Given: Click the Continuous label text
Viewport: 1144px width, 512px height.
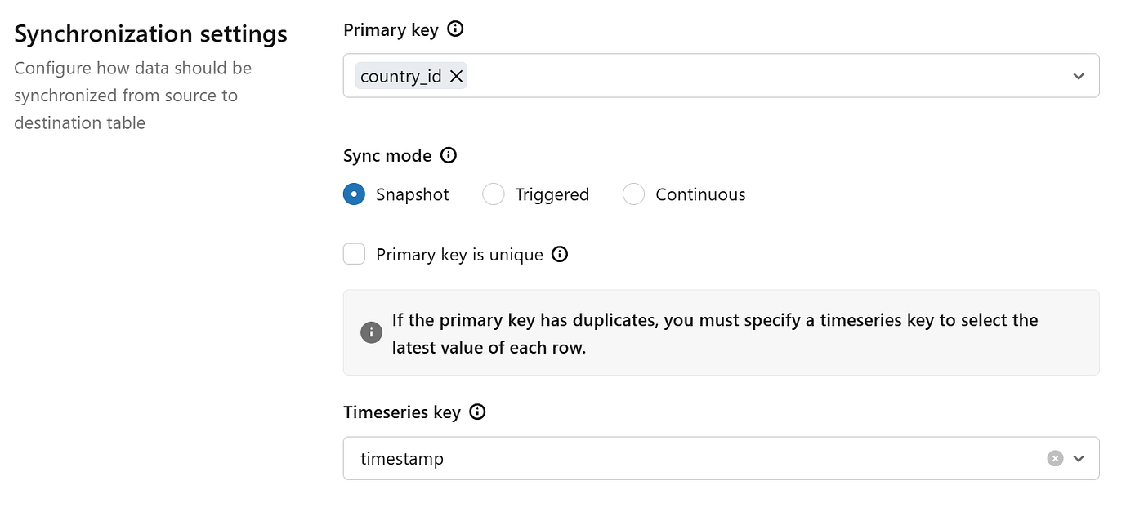Looking at the screenshot, I should pyautogui.click(x=700, y=194).
